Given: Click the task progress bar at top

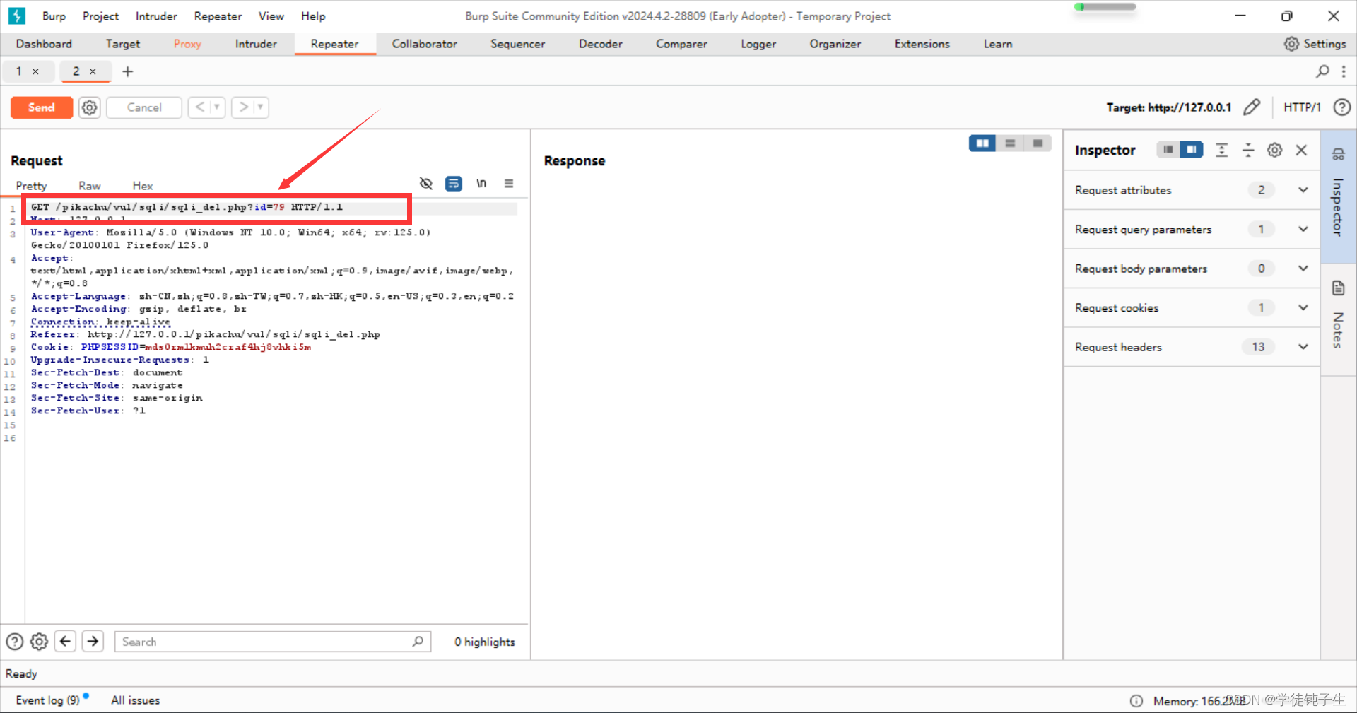Looking at the screenshot, I should 1105,7.
